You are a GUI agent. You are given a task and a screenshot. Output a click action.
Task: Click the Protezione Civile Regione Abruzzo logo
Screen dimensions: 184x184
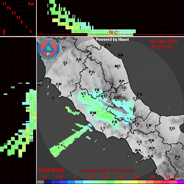[49, 49]
